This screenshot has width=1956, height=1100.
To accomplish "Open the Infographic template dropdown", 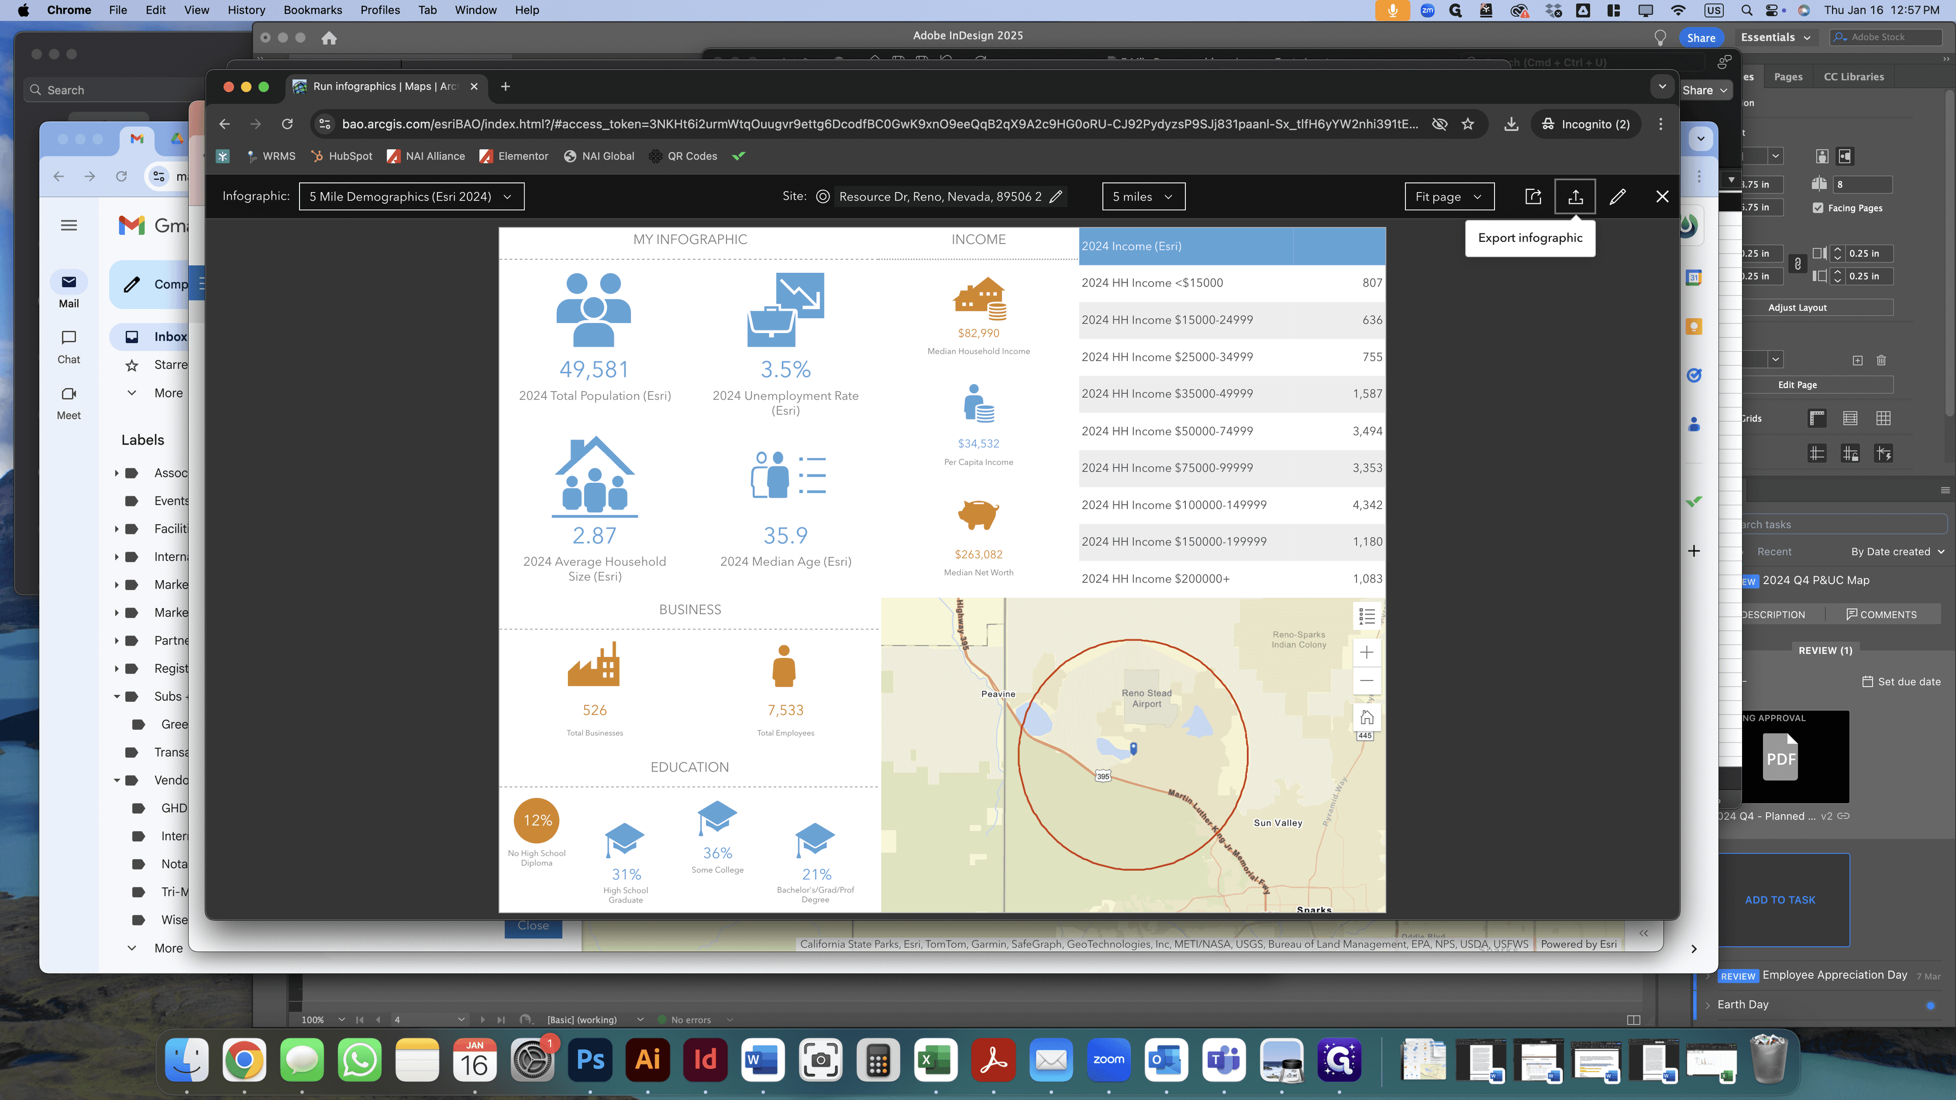I will click(411, 197).
